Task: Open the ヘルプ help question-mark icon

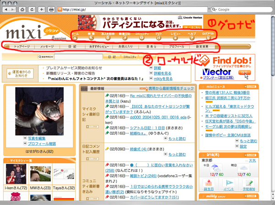Action: (192, 38)
